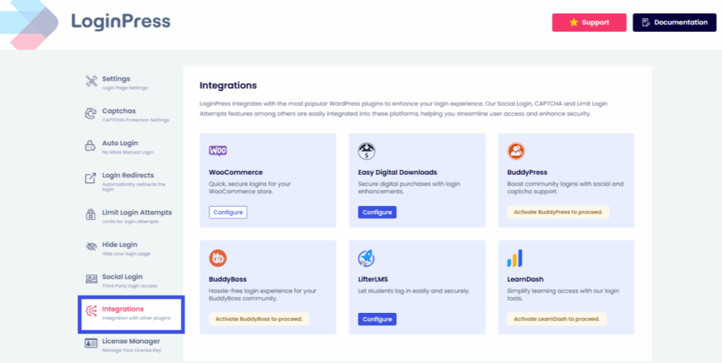
Task: Click Activate BuddyBoss to proceed notice
Action: pos(259,319)
